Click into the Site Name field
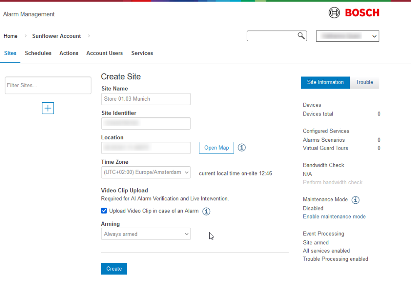Screen dimensions: 411x286 [x=146, y=99]
